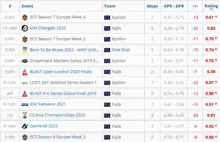Click the Born To Be Brave event icon

coord(25,50)
